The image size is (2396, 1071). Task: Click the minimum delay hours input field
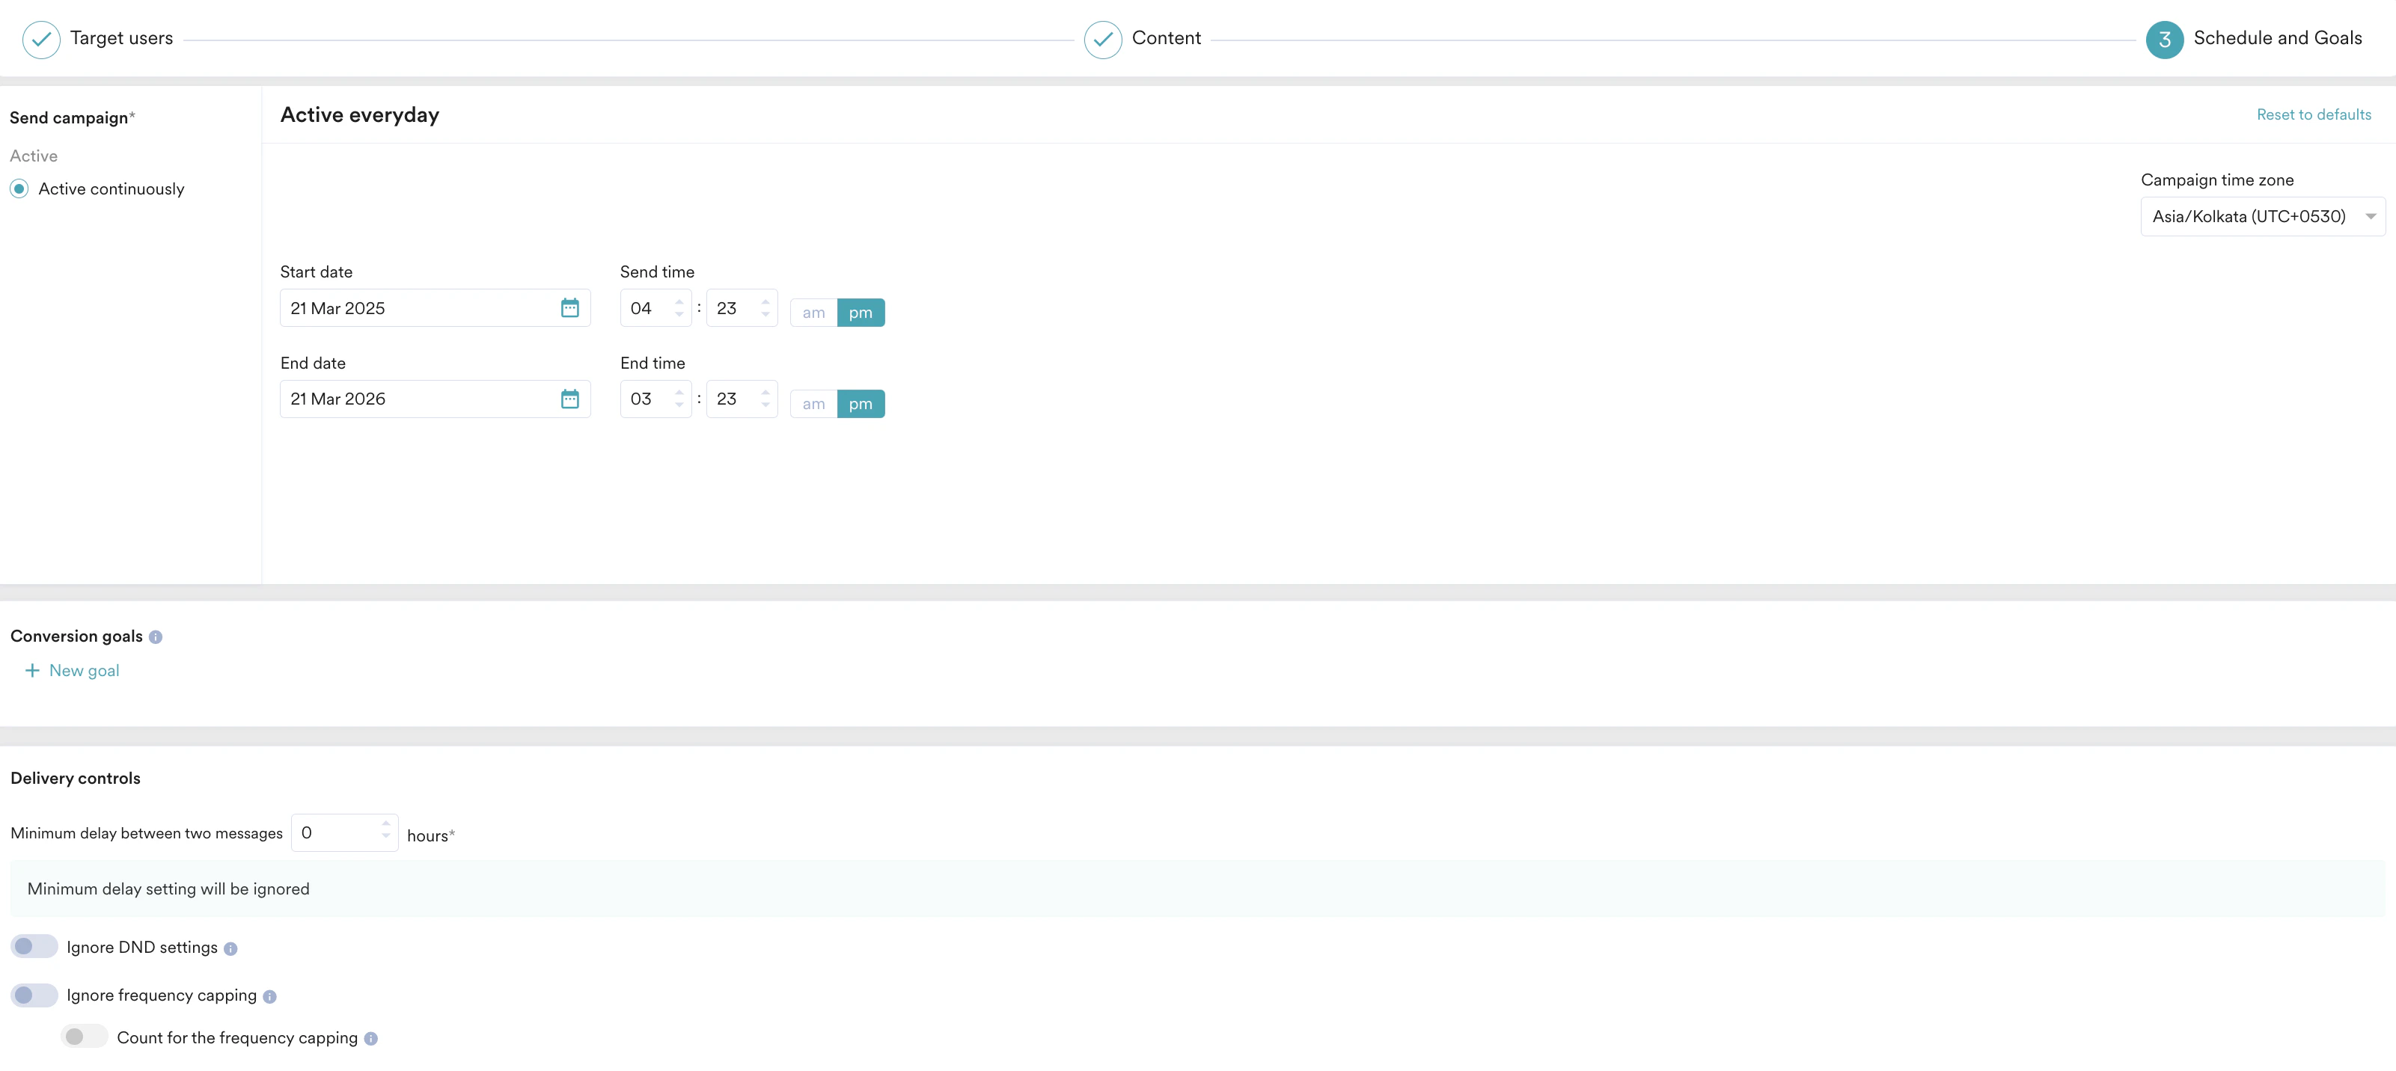click(x=337, y=832)
